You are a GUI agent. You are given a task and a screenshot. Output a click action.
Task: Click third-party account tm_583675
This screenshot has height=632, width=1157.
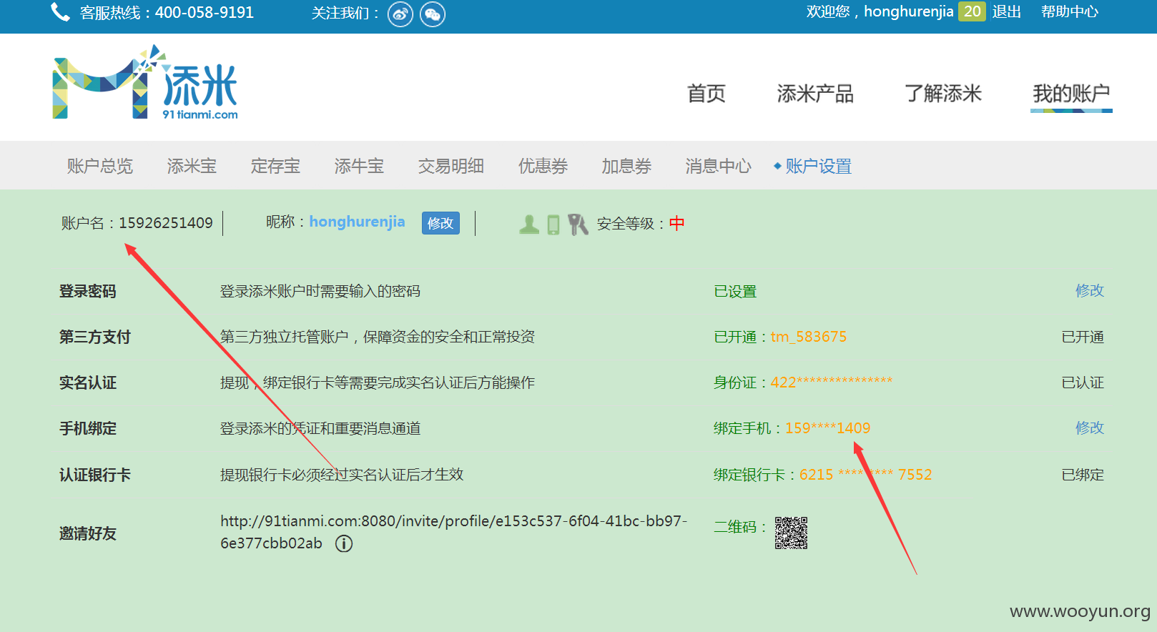tap(808, 337)
